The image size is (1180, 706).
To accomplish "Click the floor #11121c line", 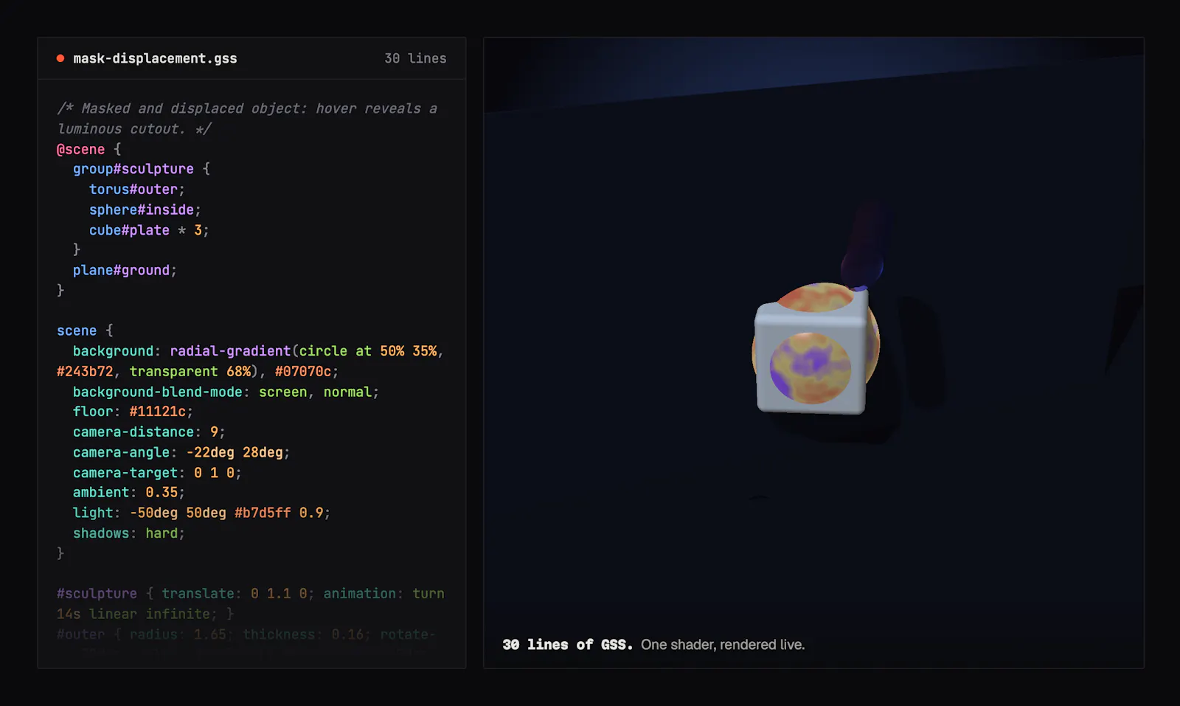I will pos(133,412).
